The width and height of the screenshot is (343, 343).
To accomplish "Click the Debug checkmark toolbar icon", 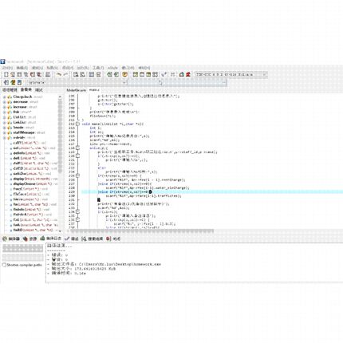I will (164, 74).
